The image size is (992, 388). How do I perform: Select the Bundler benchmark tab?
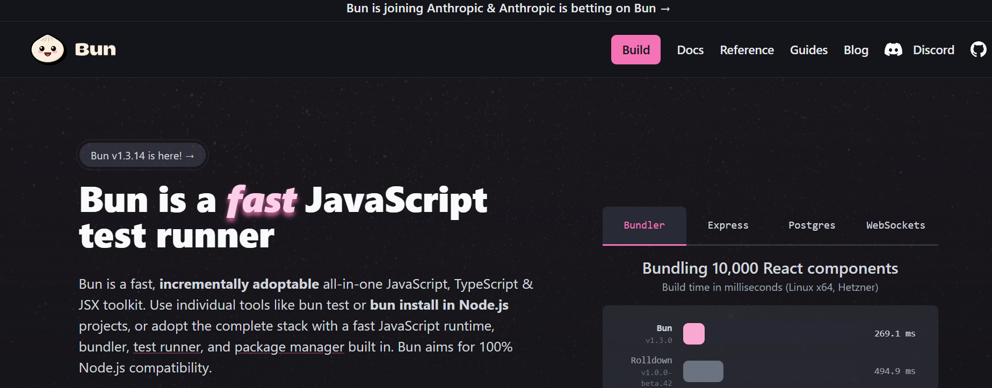tap(644, 225)
